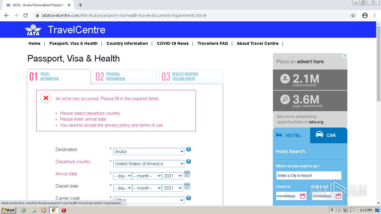Click the Place an advert here banner
Viewport: 381px width, 214px height.
(x=310, y=62)
